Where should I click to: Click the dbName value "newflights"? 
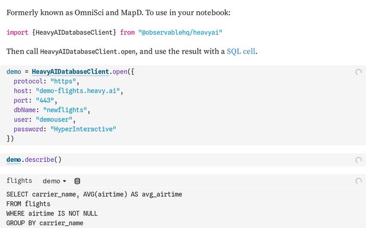pyautogui.click(x=65, y=110)
